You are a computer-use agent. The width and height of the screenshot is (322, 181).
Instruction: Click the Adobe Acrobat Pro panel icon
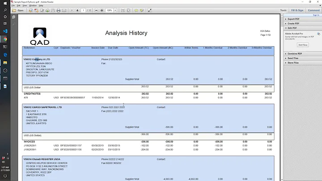318,34
